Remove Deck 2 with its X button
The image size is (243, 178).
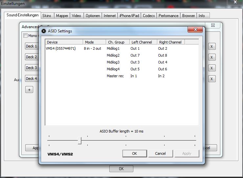click(212, 57)
